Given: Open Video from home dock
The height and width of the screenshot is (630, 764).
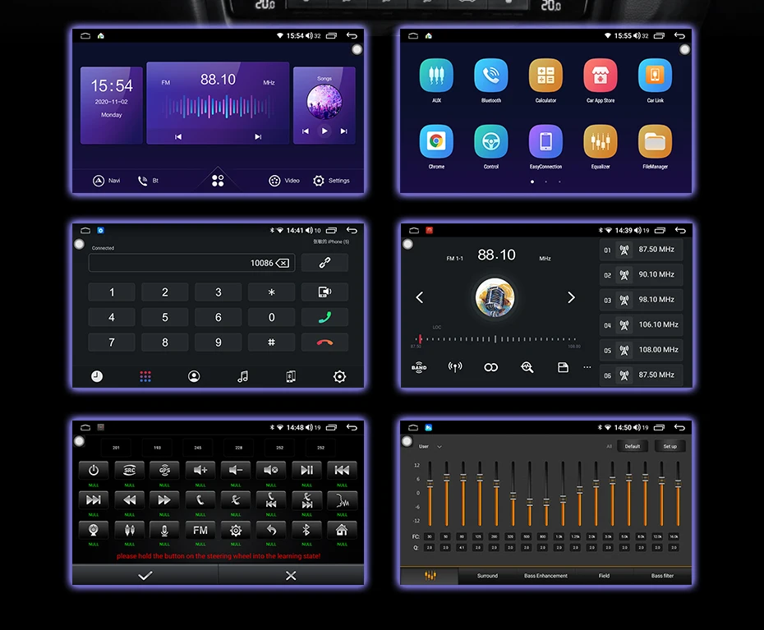Looking at the screenshot, I should [284, 181].
